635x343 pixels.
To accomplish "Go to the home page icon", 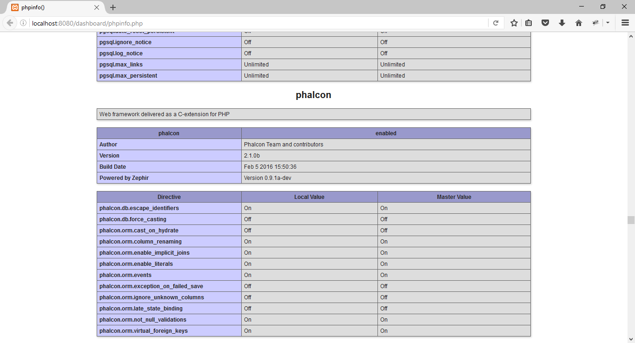I will pos(579,23).
